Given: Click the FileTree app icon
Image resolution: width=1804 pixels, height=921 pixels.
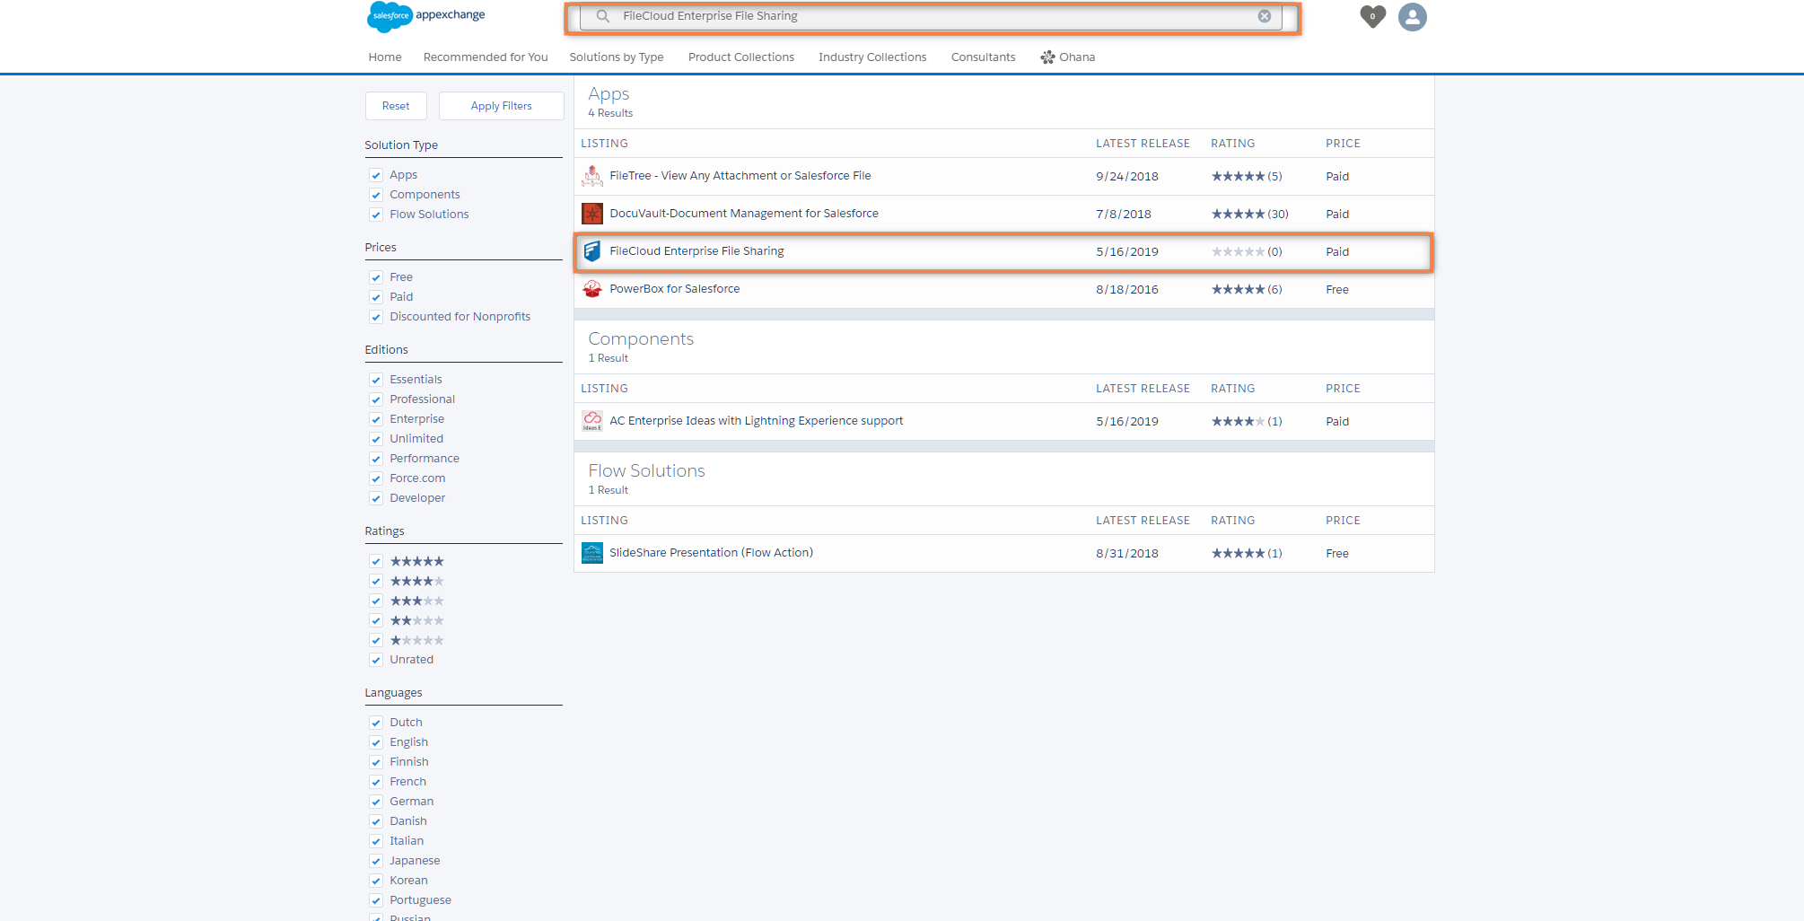Looking at the screenshot, I should [x=592, y=176].
